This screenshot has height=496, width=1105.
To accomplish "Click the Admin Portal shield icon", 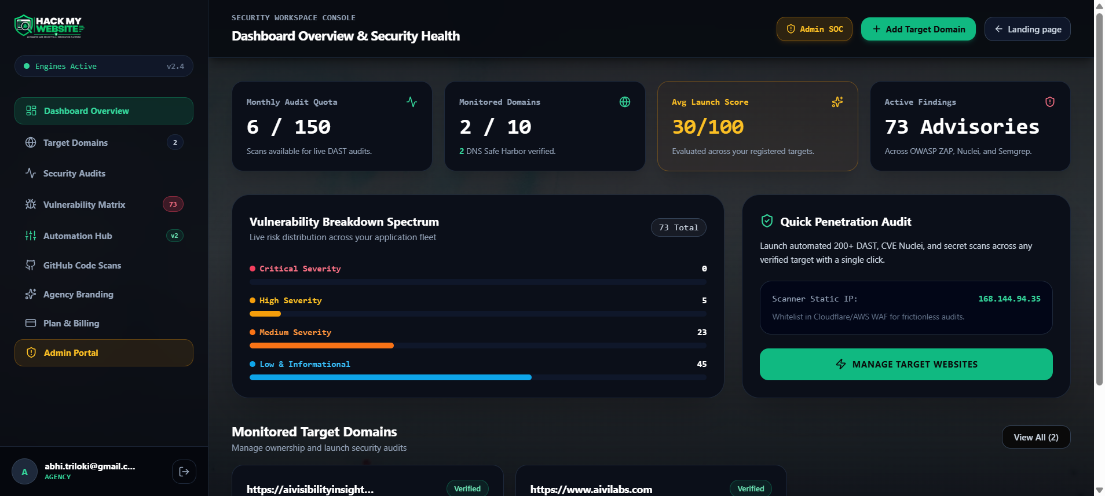I will [x=31, y=352].
